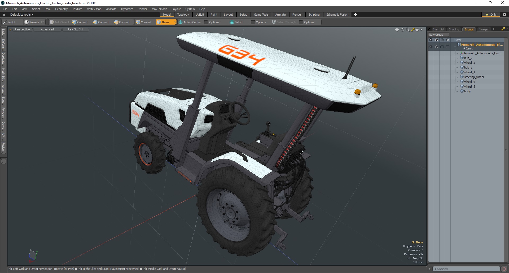This screenshot has height=273, width=509.
Task: Toggle visibility eye for Monarch group
Action: coord(431,47)
